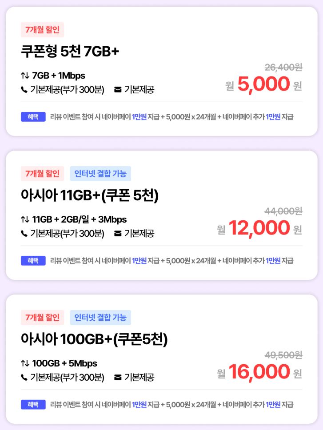Open the 쿠폰형 5천 7GB+ plan title
Image resolution: width=323 pixels, height=430 pixels.
point(70,52)
